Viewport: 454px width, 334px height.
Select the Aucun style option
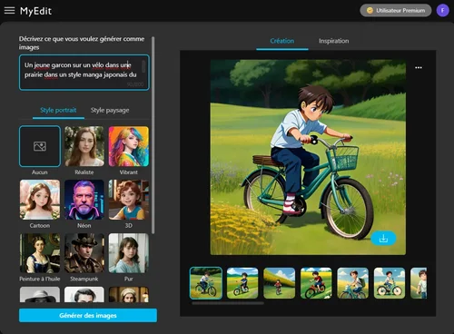pyautogui.click(x=40, y=146)
